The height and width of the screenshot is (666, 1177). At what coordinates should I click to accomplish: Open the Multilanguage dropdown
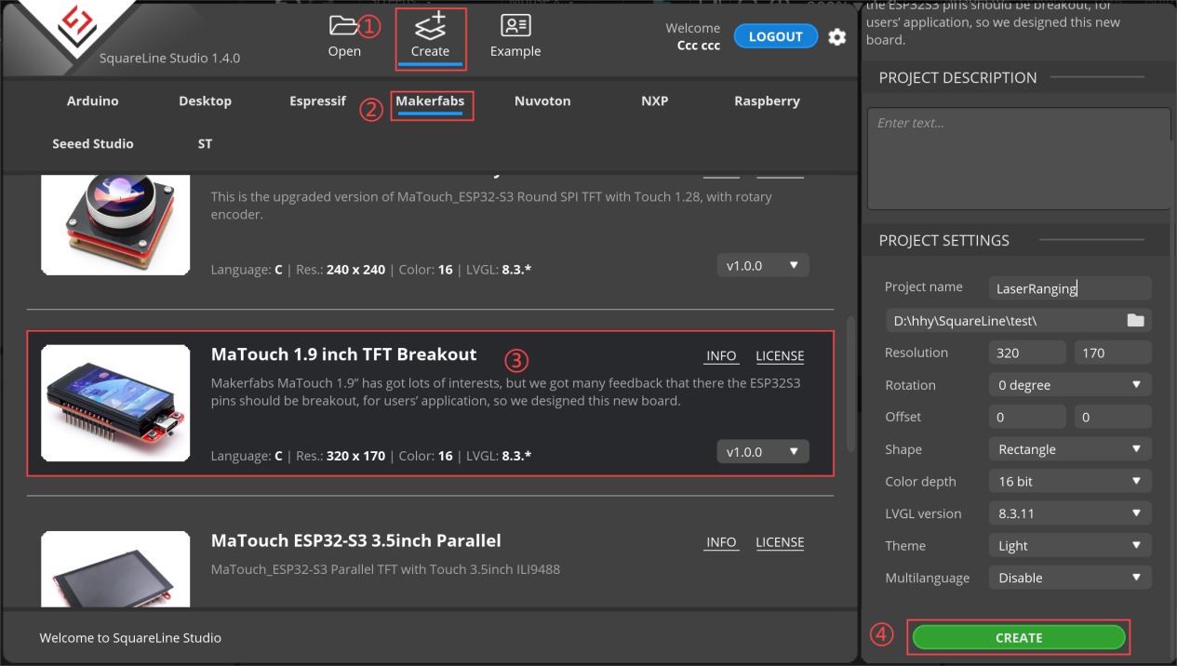click(x=1070, y=578)
